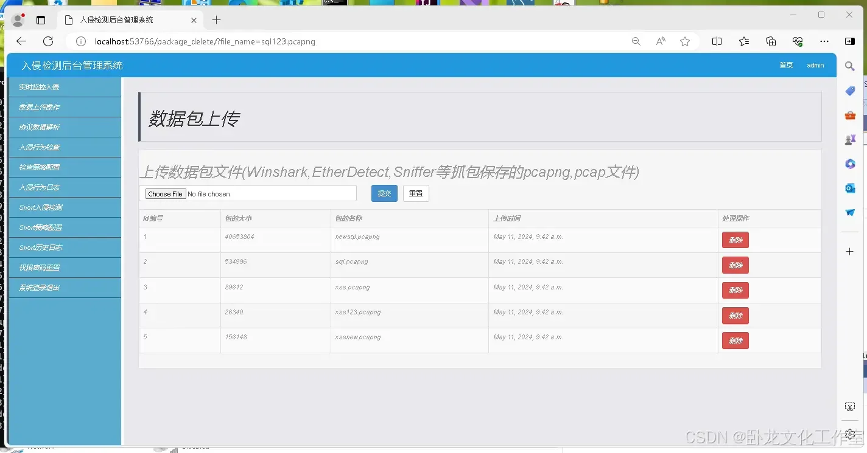Click the Choose File upload field
This screenshot has height=453, width=867.
click(x=164, y=193)
